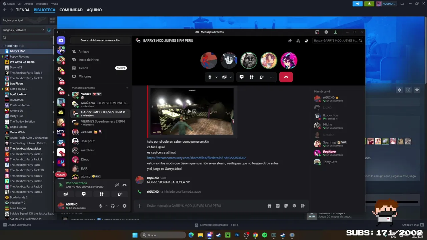The width and height of the screenshot is (427, 240).
Task: Open Discord user settings gear
Action: [x=124, y=206]
